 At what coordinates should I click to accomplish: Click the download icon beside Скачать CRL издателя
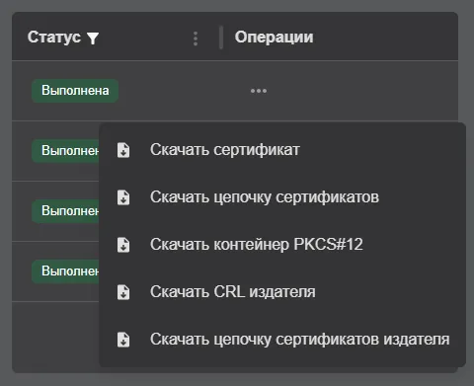click(x=123, y=292)
